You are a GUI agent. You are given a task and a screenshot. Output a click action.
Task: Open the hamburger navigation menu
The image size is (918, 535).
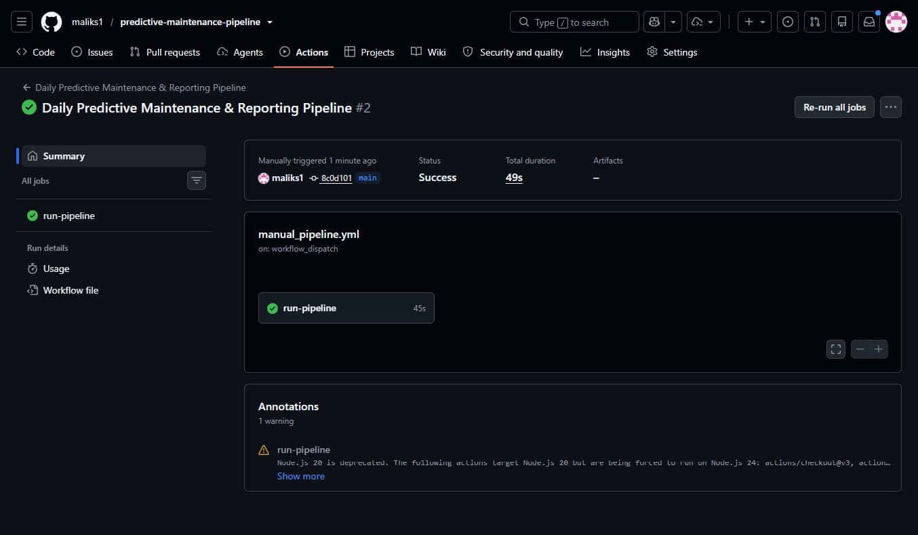pyautogui.click(x=22, y=22)
